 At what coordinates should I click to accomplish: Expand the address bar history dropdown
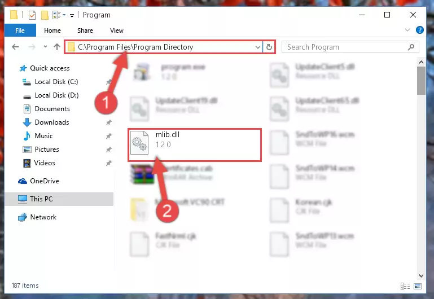point(257,47)
